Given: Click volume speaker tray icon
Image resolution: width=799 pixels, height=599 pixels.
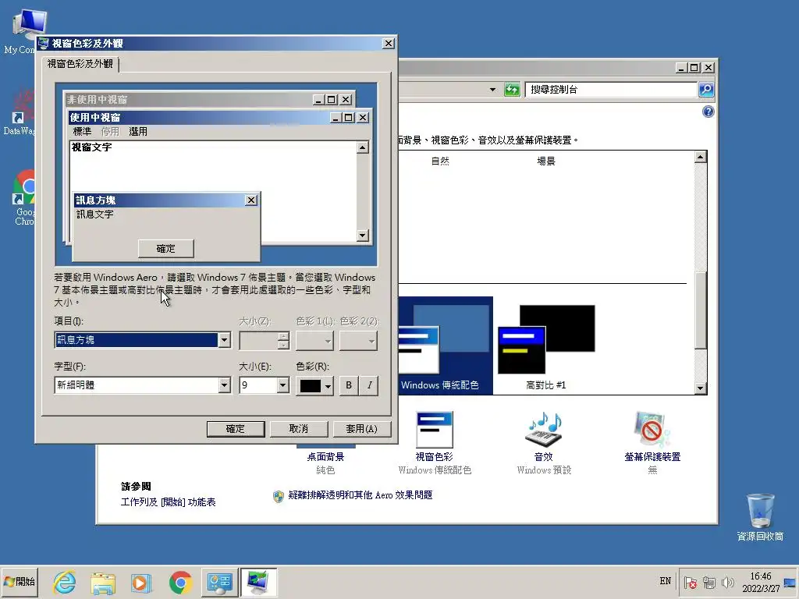Looking at the screenshot, I should (728, 582).
